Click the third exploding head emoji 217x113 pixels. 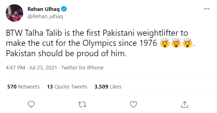tap(188, 43)
